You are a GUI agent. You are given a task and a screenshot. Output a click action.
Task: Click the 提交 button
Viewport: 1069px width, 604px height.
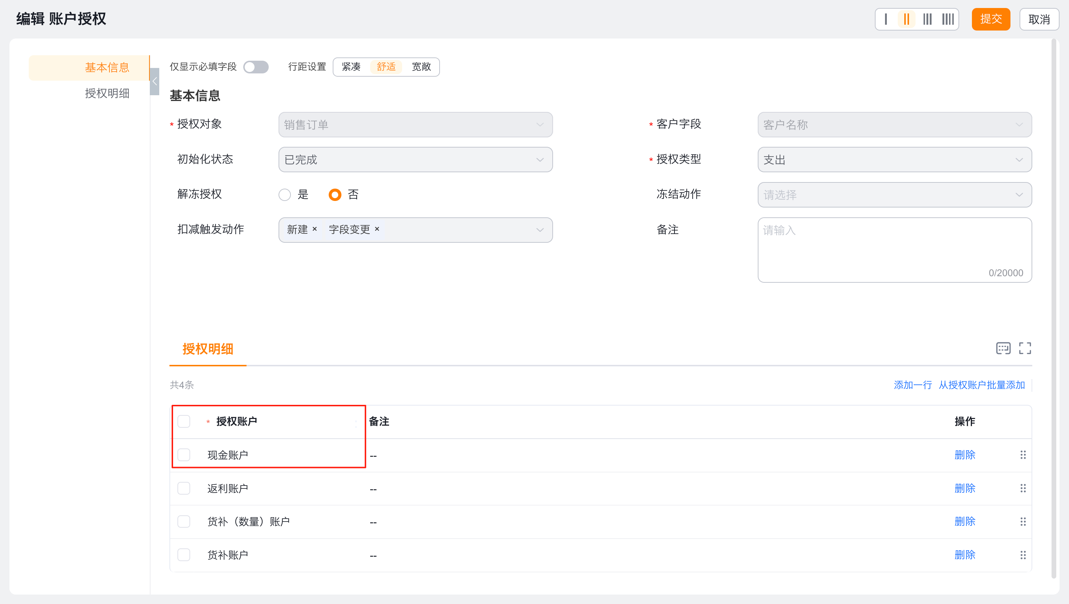pyautogui.click(x=990, y=19)
